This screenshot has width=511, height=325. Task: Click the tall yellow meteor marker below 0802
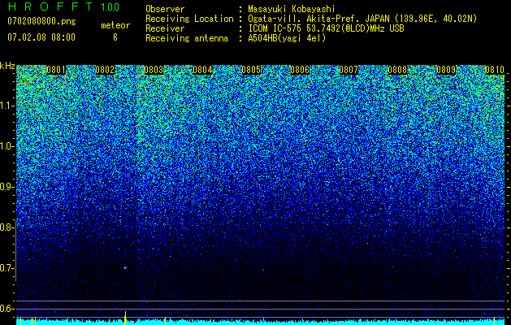point(125,318)
